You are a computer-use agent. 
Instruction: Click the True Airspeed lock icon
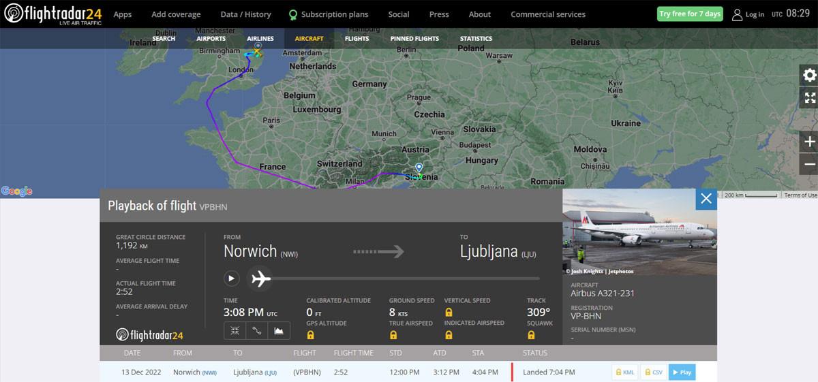pyautogui.click(x=393, y=335)
